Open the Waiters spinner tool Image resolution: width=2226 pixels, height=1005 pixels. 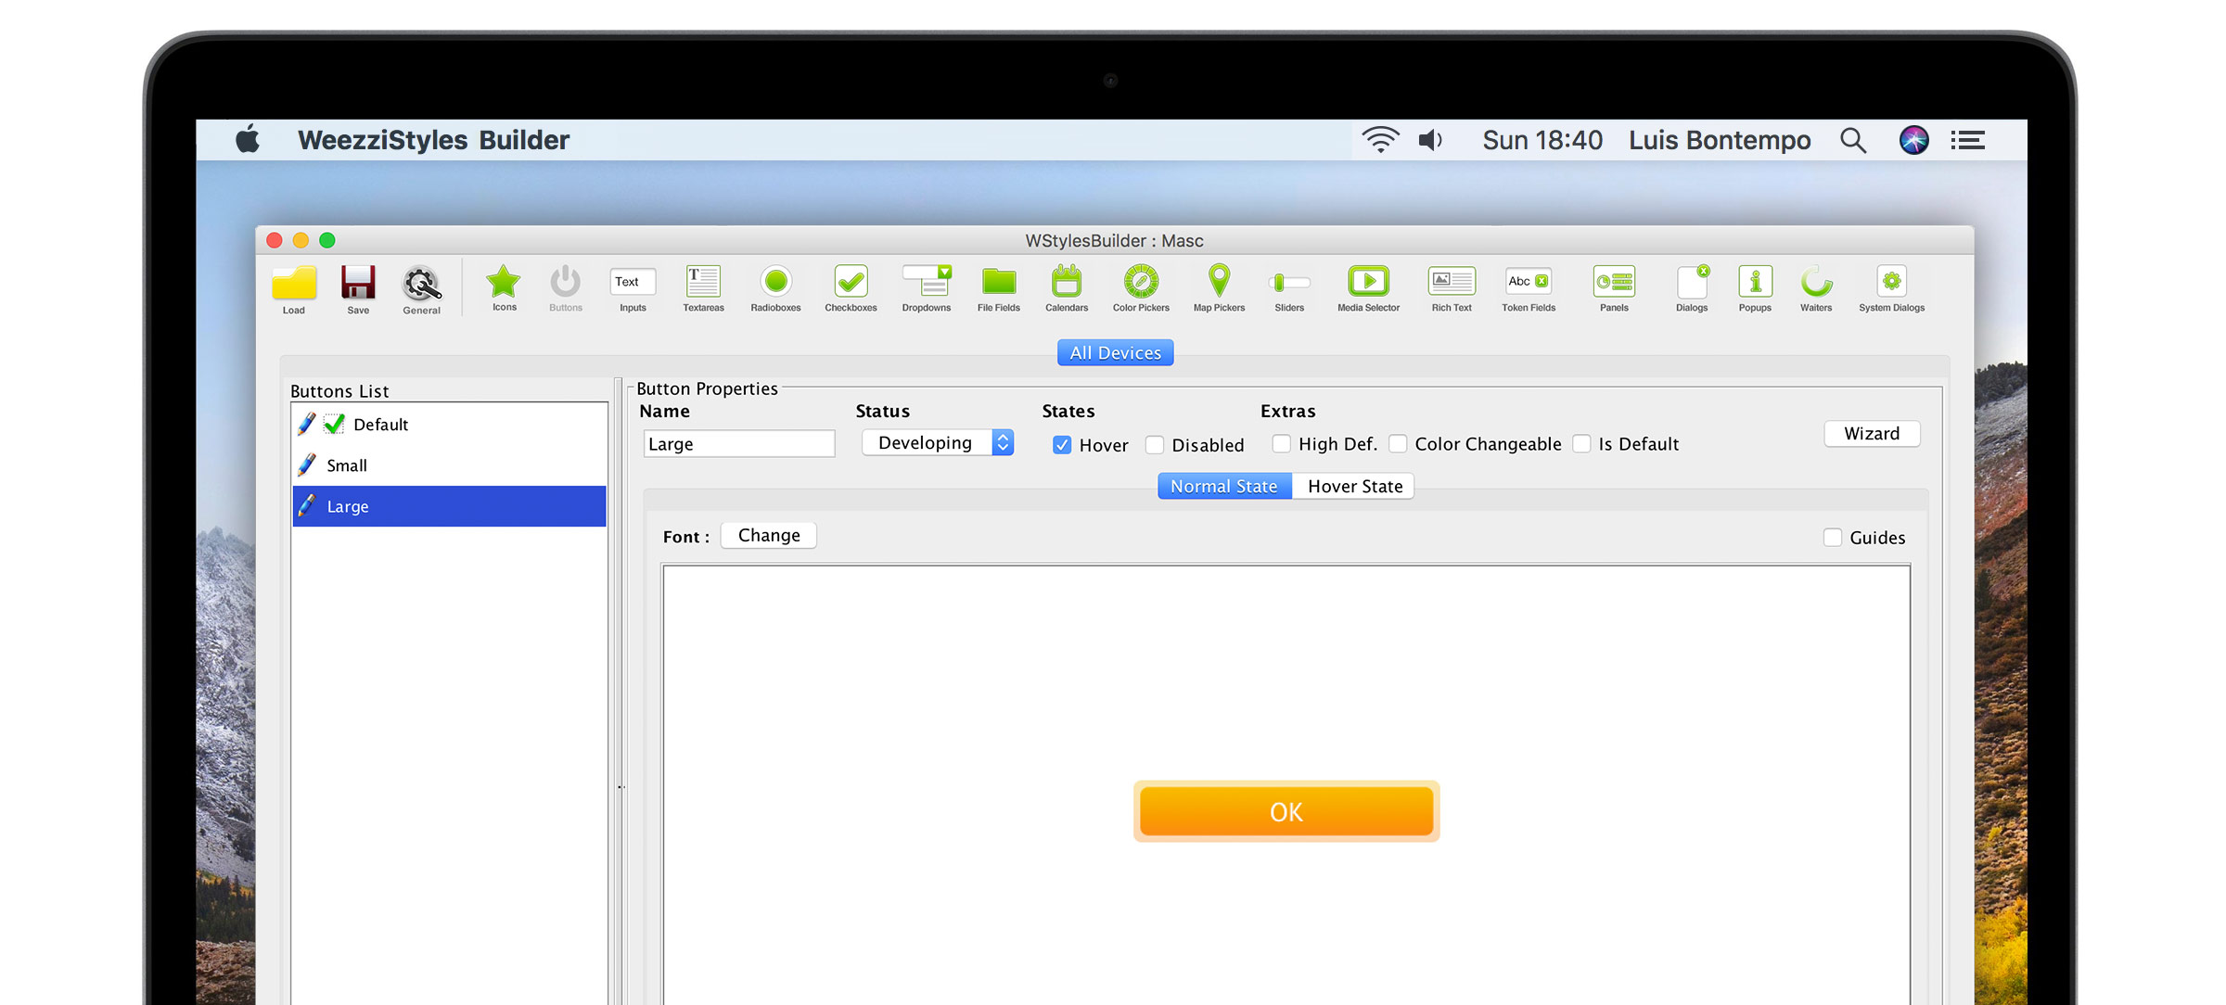tap(1816, 287)
